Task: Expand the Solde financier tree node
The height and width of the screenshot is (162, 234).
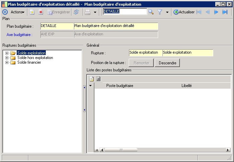Action: tap(7, 62)
